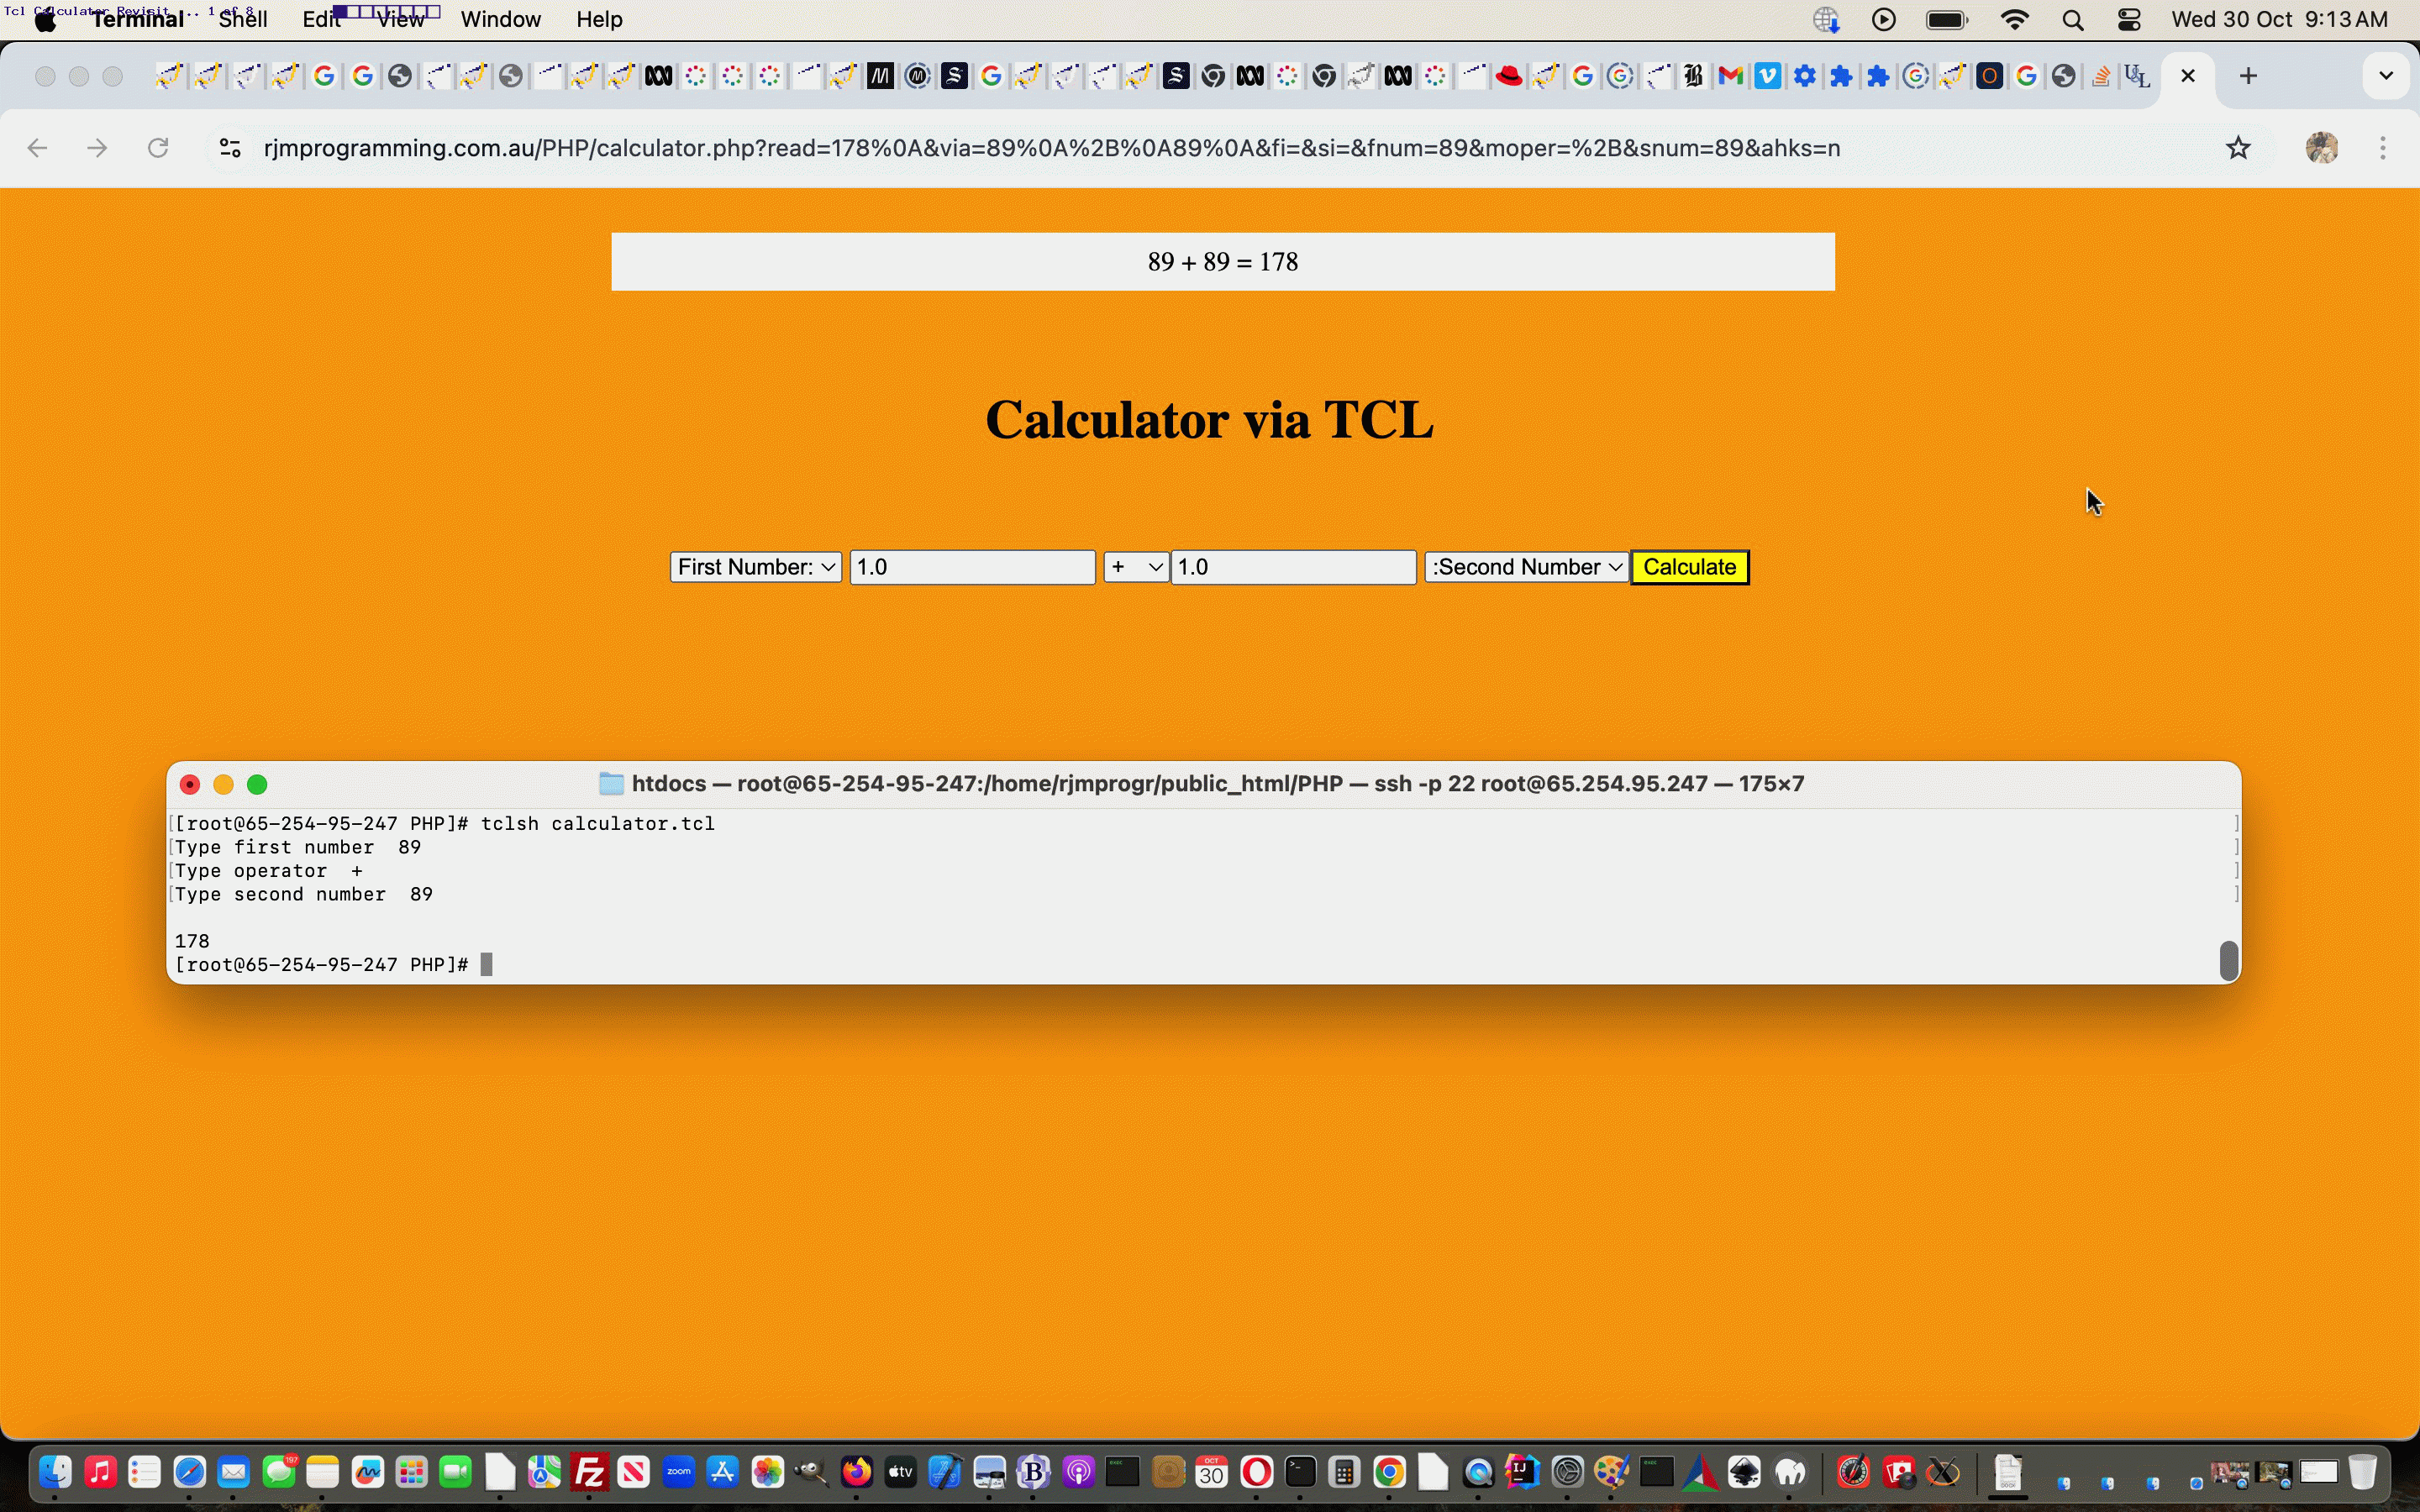
Task: Reload the calculator page
Action: [157, 148]
